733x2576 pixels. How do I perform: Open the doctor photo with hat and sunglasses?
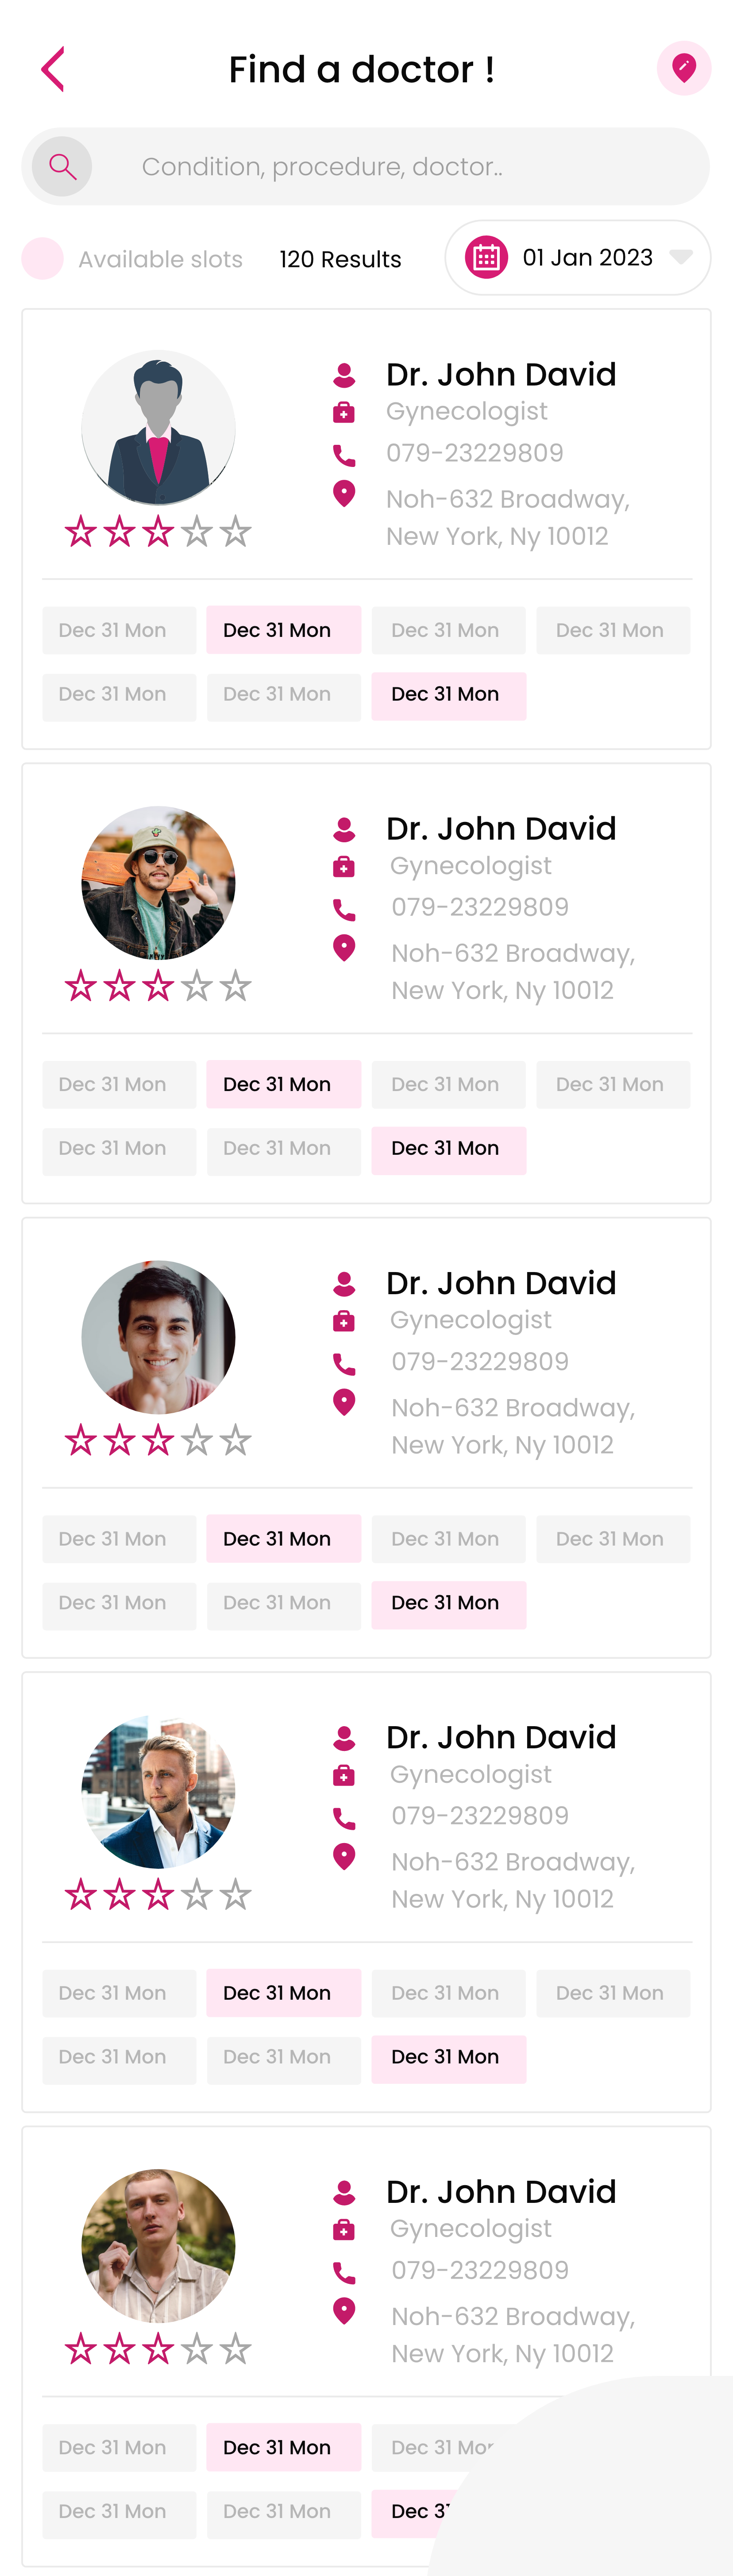click(x=158, y=883)
